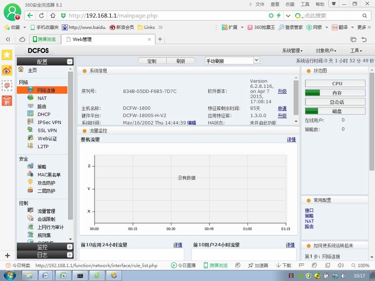Open the browser 收藏 menu
Screen dimensions: 375x281
pos(290,4)
